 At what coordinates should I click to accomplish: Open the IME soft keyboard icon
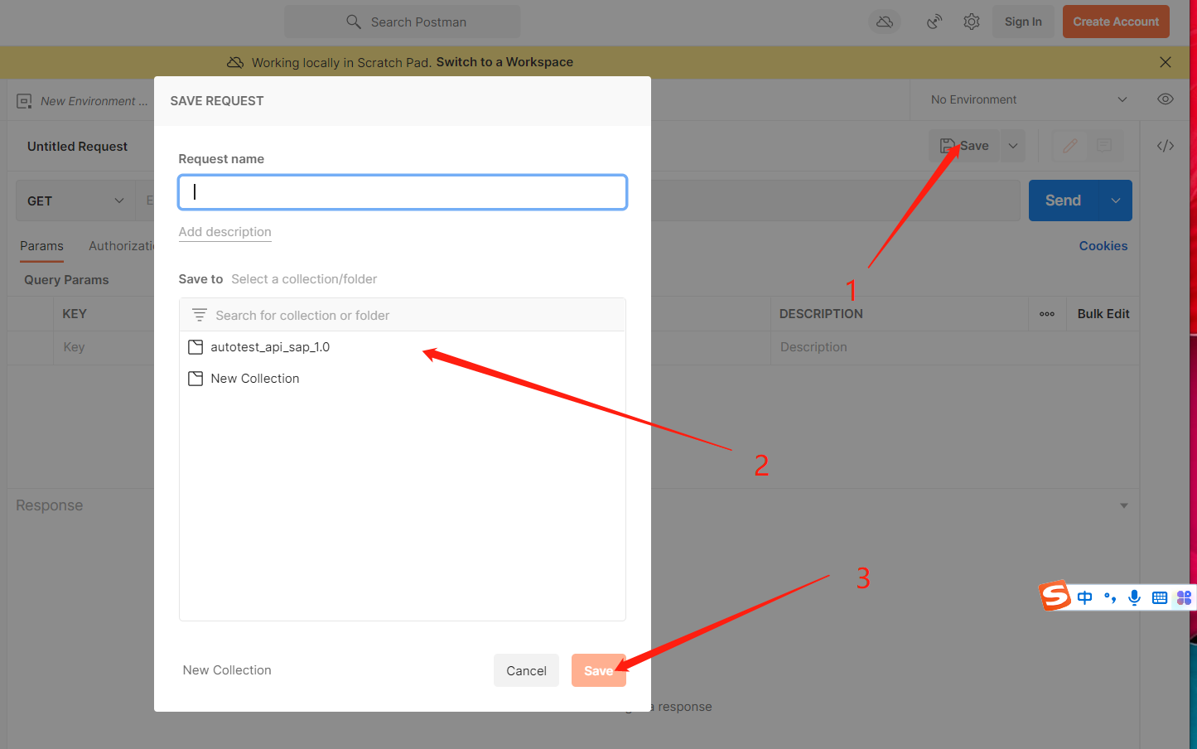point(1160,597)
